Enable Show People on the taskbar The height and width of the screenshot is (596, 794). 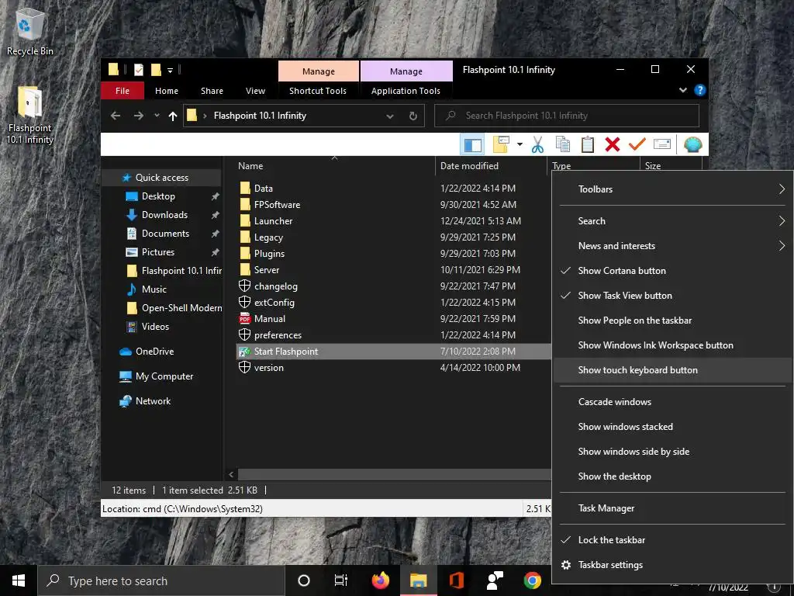click(672, 321)
